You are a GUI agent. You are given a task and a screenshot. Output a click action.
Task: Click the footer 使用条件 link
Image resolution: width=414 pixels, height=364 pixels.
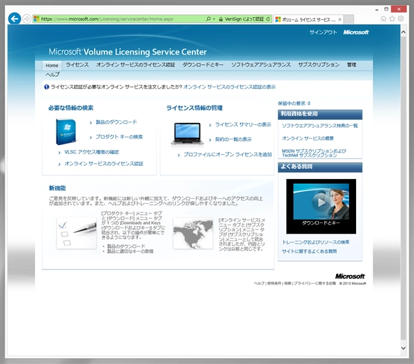274,283
